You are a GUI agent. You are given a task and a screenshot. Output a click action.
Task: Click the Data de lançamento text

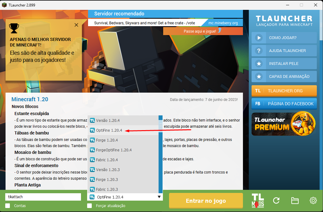pyautogui.click(x=204, y=100)
